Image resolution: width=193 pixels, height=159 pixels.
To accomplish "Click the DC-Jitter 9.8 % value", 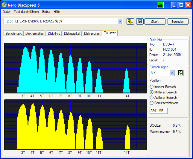I will pyautogui.click(x=177, y=125).
